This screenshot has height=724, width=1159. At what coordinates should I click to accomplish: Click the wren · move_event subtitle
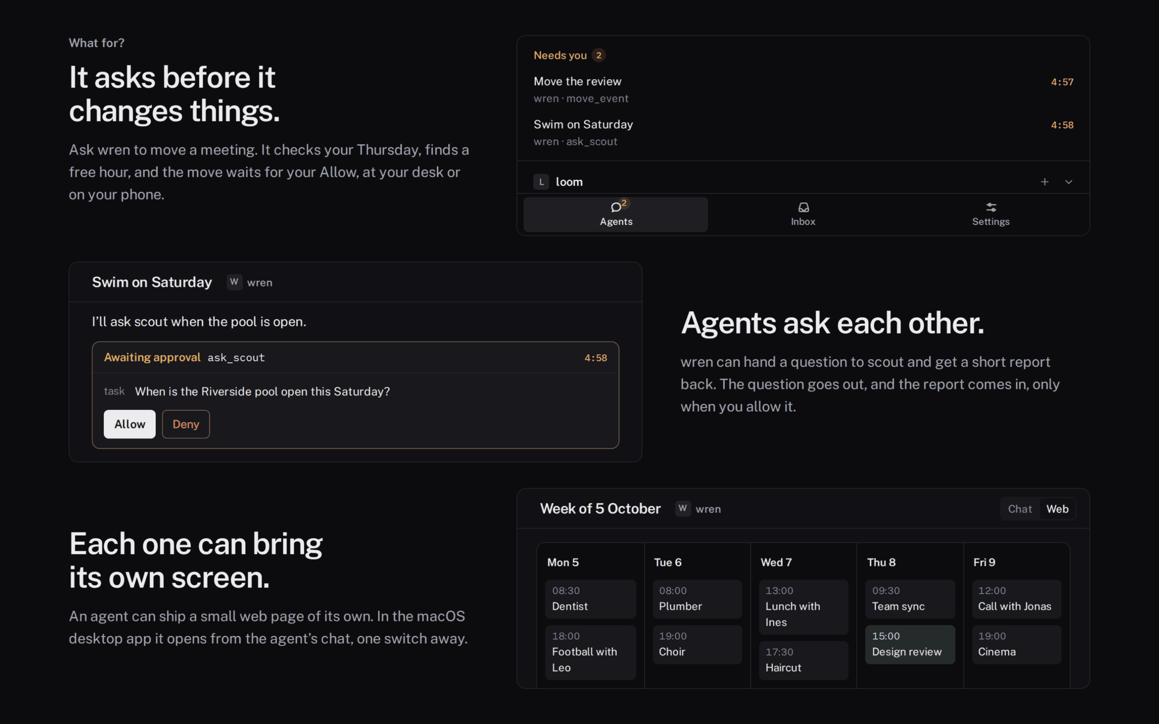click(x=581, y=98)
